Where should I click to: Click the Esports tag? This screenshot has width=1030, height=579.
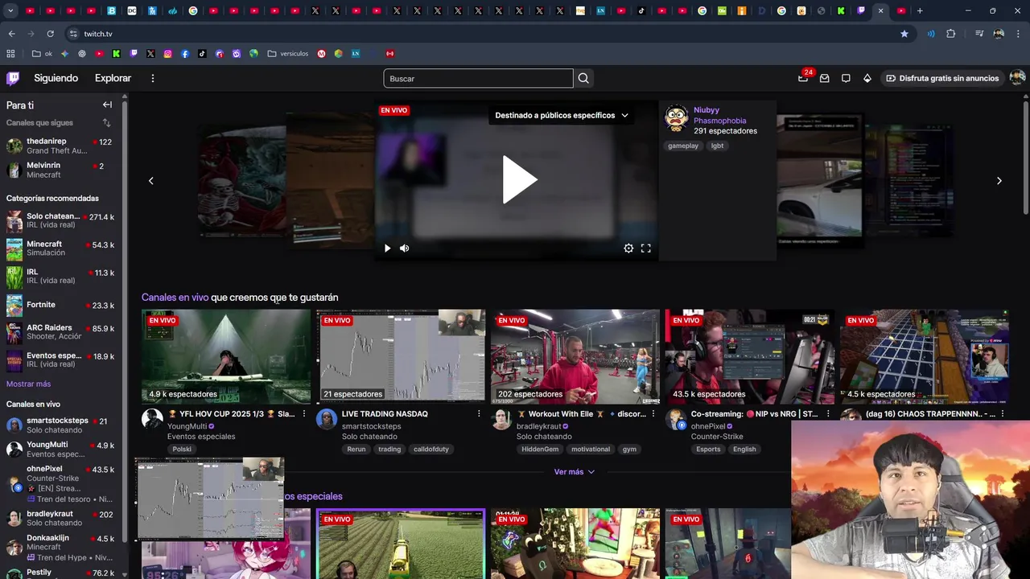pos(708,450)
